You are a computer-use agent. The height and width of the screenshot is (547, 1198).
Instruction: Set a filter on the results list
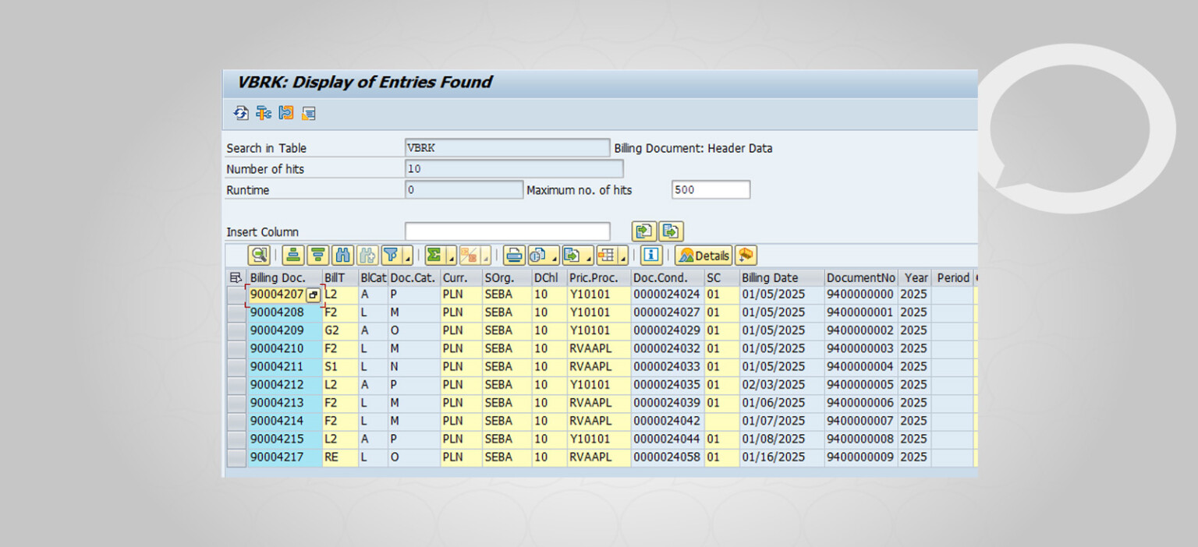[388, 255]
